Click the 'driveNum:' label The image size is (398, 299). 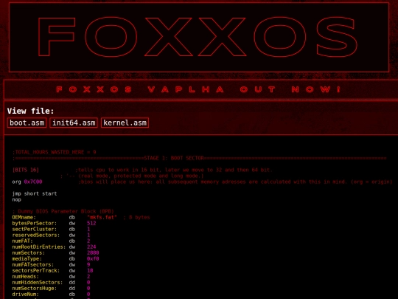(25, 295)
